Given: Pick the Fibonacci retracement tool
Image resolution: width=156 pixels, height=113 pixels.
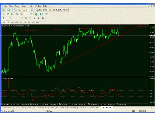Looking at the screenshot, I should click(30, 18).
